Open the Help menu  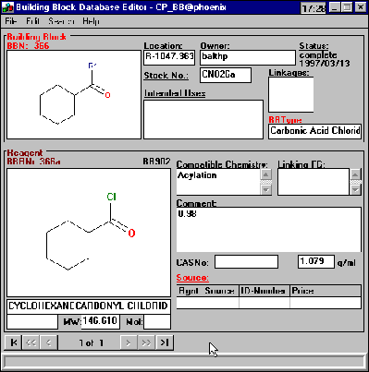[91, 21]
